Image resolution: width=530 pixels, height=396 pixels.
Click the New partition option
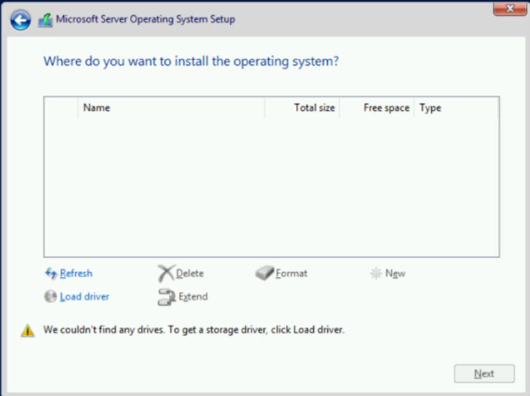(x=395, y=273)
